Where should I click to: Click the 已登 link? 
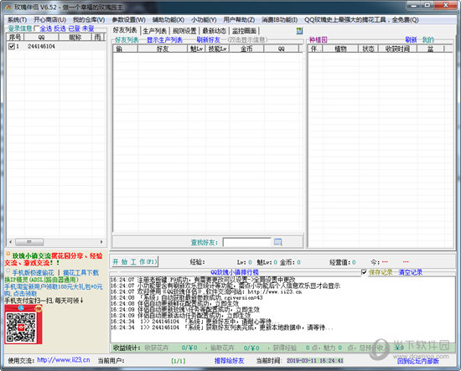click(74, 28)
